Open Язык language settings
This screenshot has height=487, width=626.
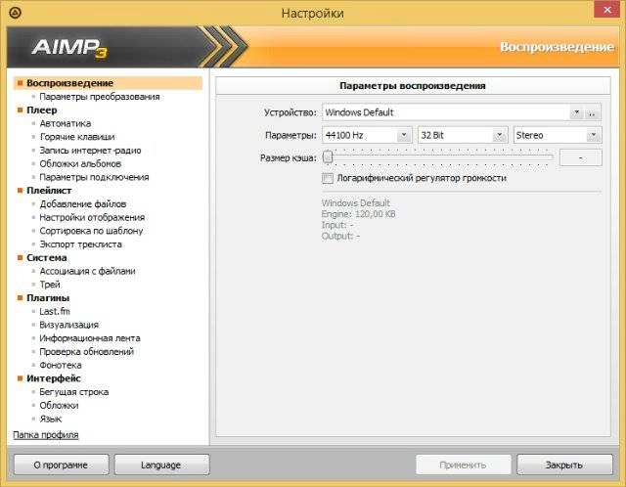50,419
